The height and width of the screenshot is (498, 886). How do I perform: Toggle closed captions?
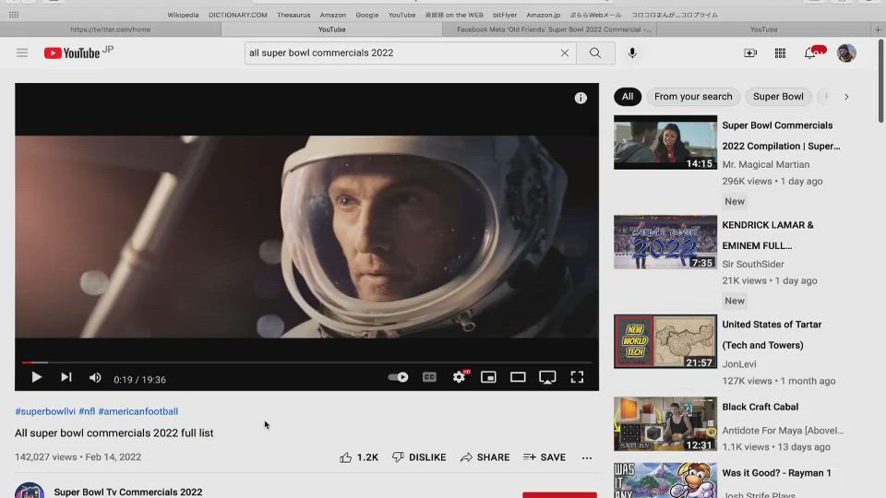(x=429, y=377)
